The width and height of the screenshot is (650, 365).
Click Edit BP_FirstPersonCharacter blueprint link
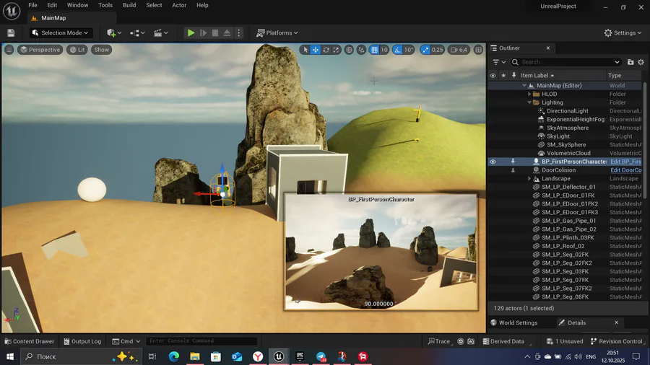pos(625,162)
